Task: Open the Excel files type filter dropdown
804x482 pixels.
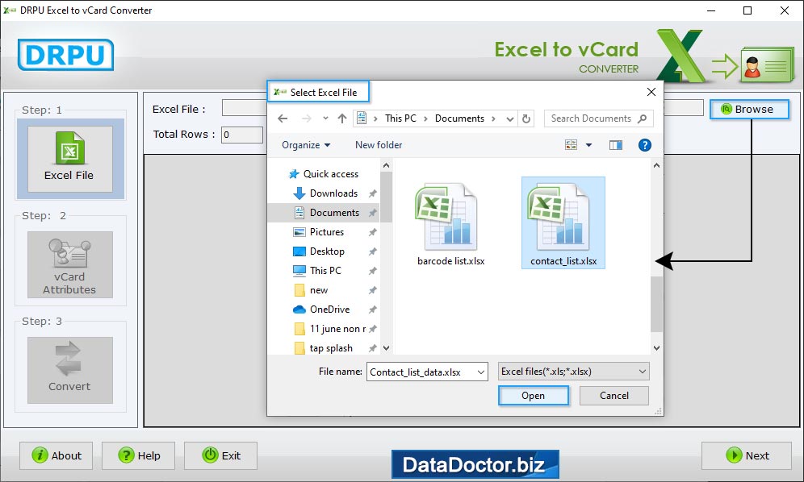Action: tap(642, 372)
